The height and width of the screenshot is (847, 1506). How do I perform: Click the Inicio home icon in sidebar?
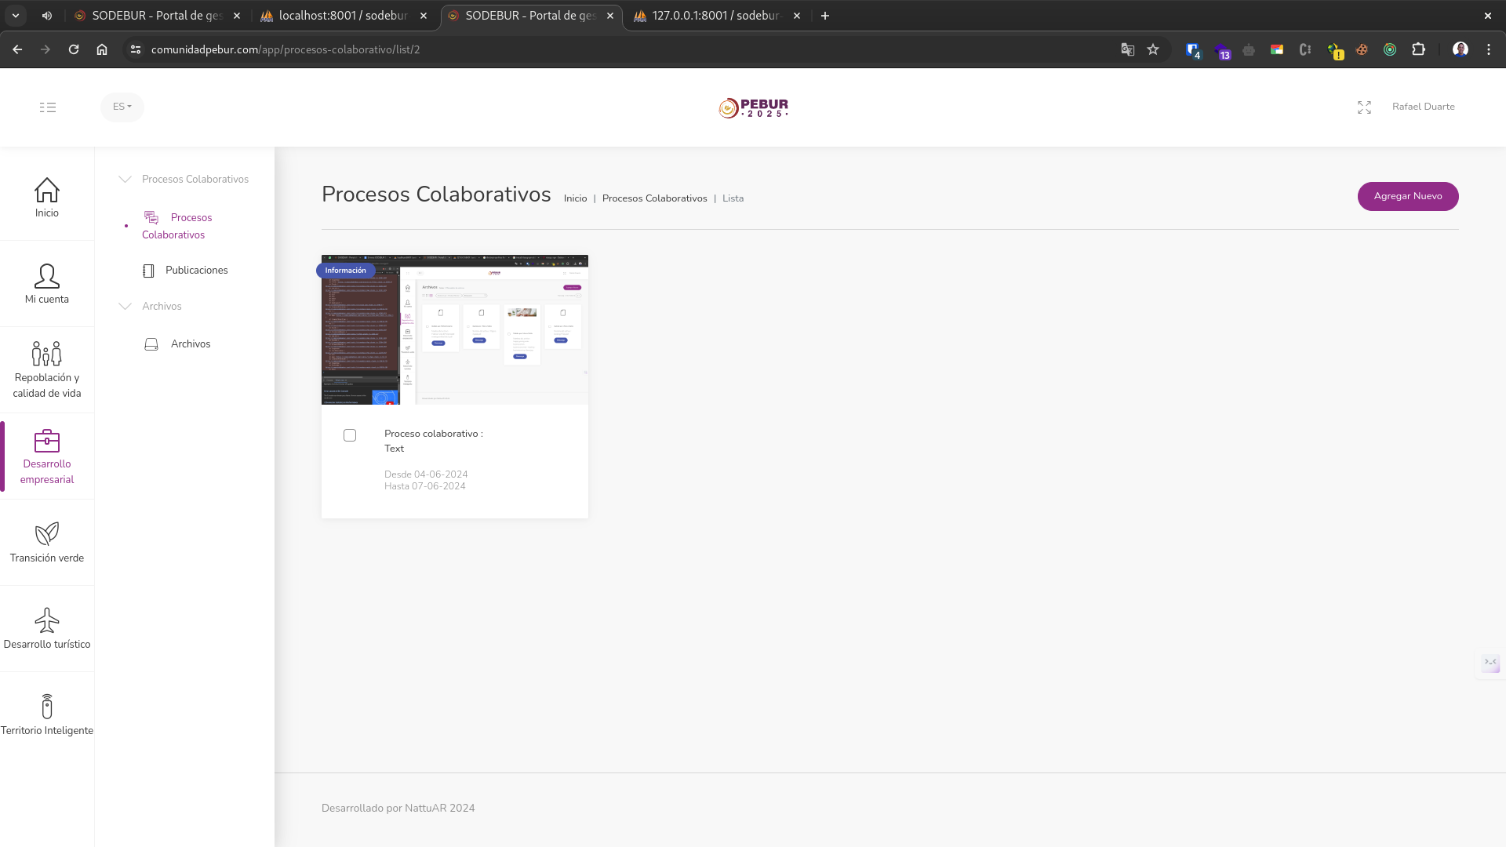click(46, 191)
